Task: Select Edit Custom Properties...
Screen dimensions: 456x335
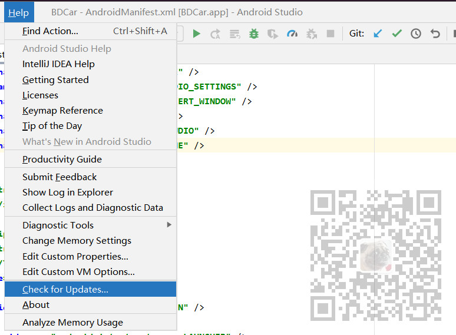Action: click(91, 256)
